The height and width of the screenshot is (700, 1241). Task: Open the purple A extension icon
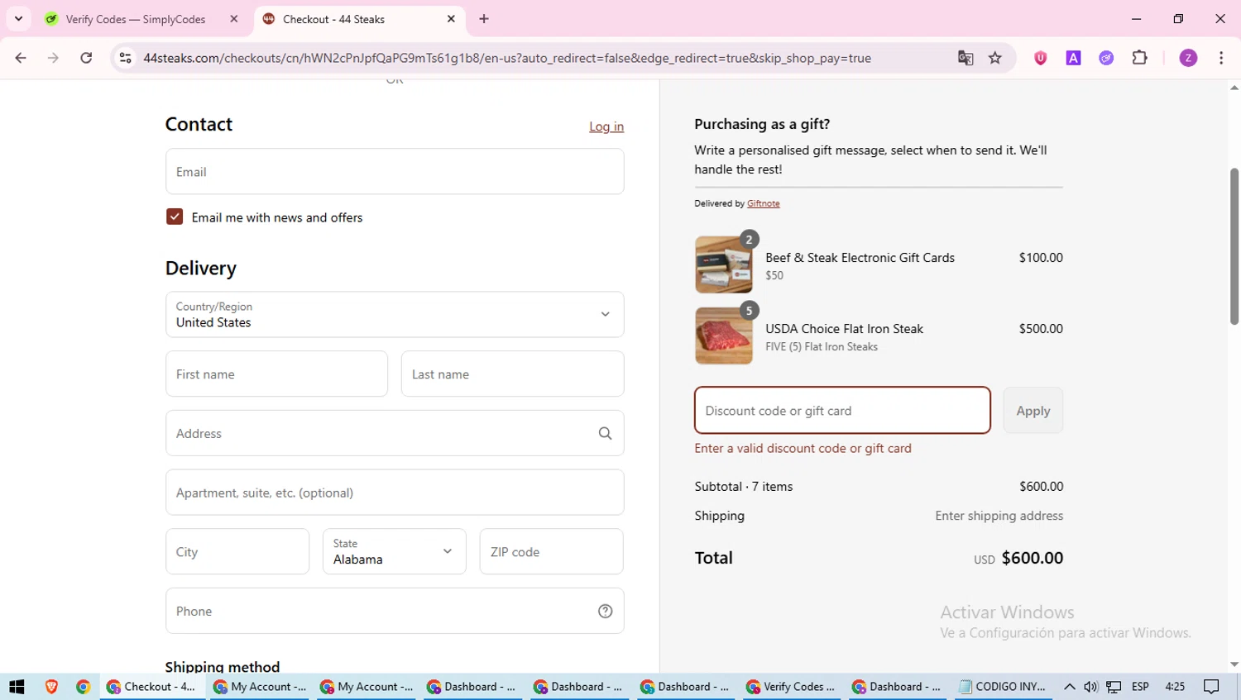pyautogui.click(x=1073, y=58)
